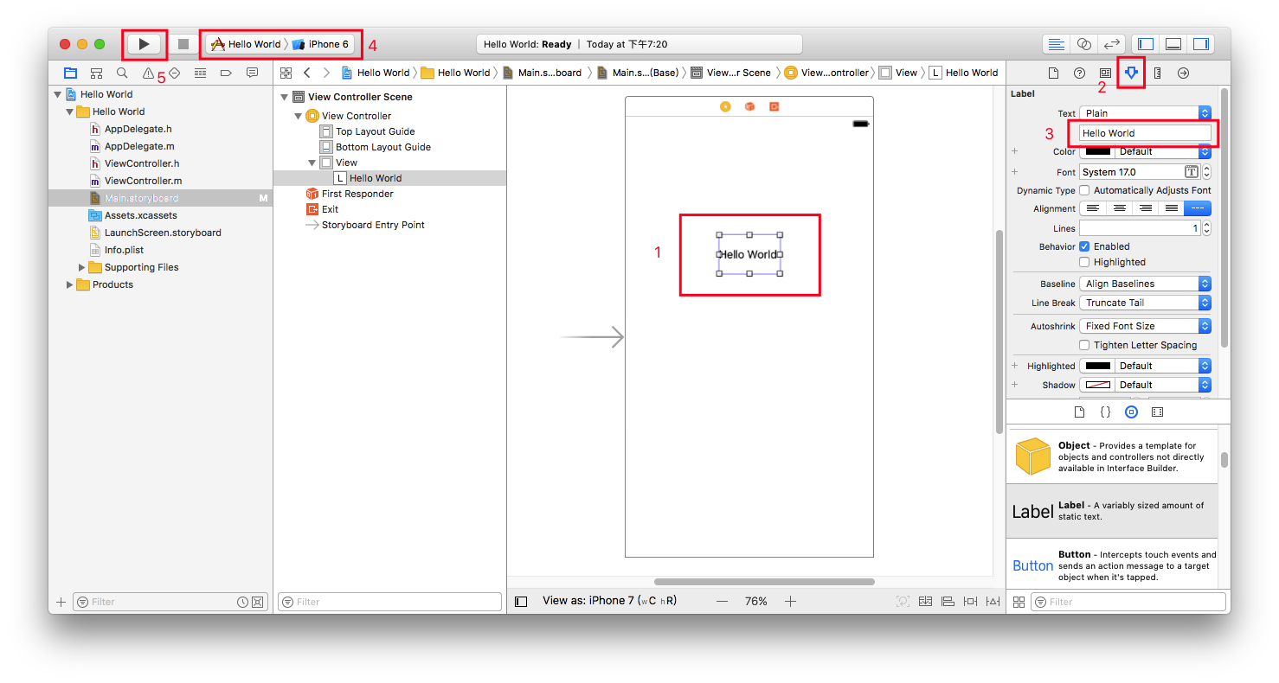This screenshot has height=683, width=1279.
Task: Set text alignment to right
Action: point(1145,208)
